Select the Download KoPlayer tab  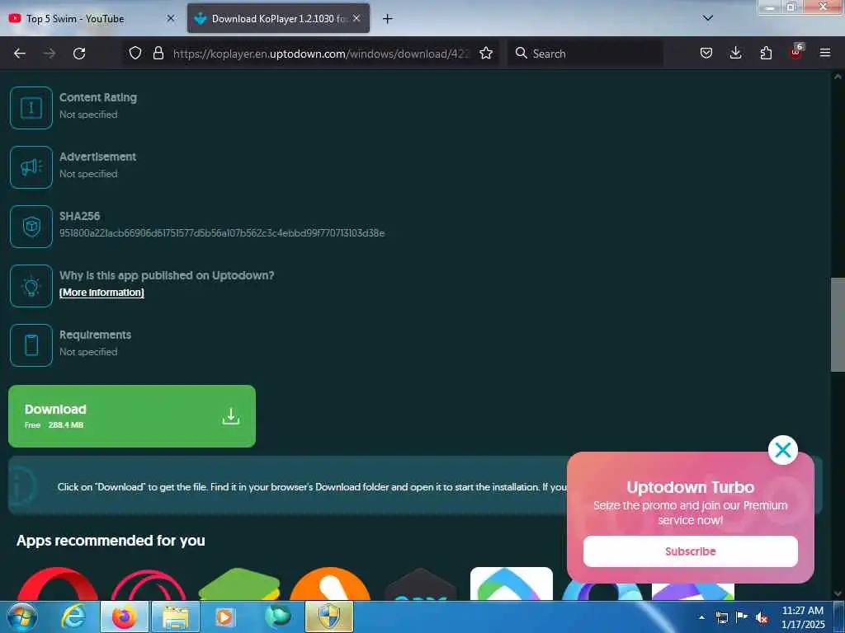point(278,18)
